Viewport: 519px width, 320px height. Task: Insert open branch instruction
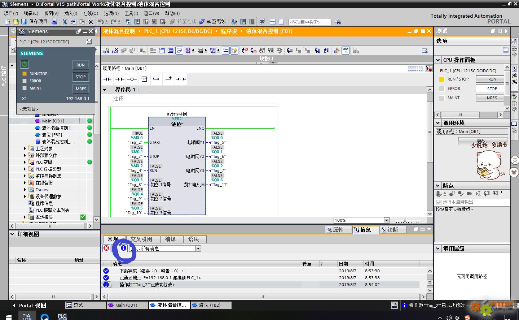(156, 79)
